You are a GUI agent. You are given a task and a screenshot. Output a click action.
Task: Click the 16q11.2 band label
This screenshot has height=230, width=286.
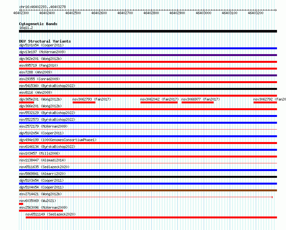pyautogui.click(x=26, y=28)
